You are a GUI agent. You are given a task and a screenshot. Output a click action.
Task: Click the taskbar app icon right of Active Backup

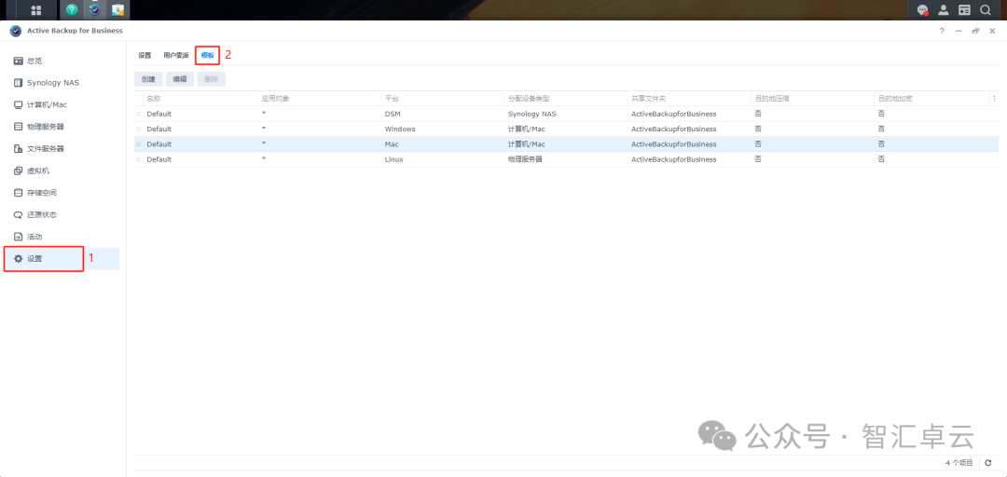coord(117,9)
